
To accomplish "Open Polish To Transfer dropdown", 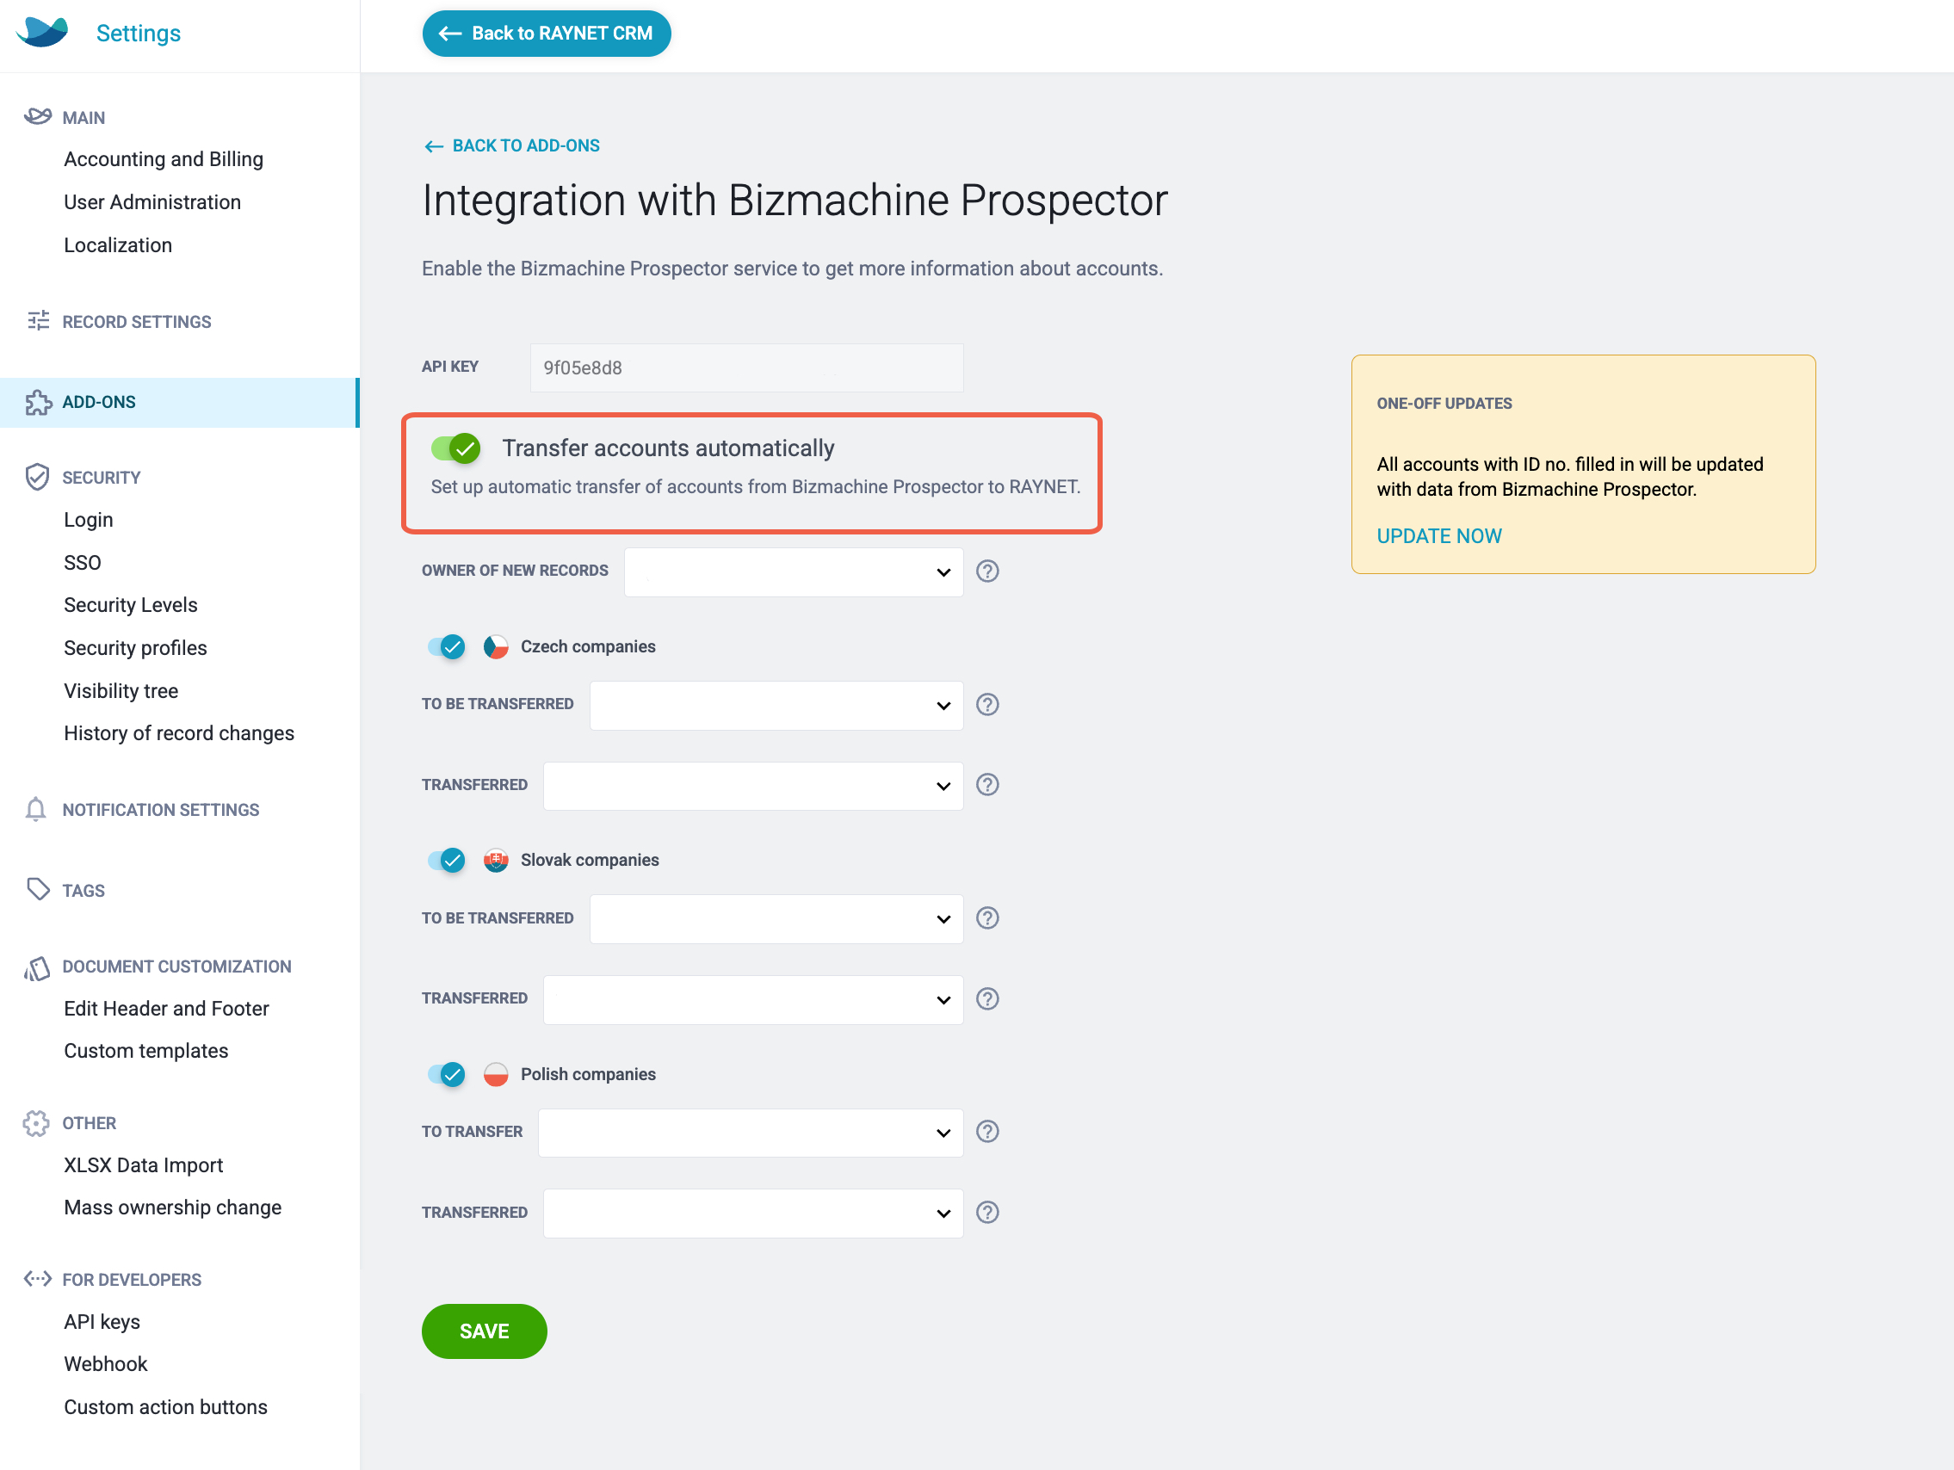I will coord(751,1133).
